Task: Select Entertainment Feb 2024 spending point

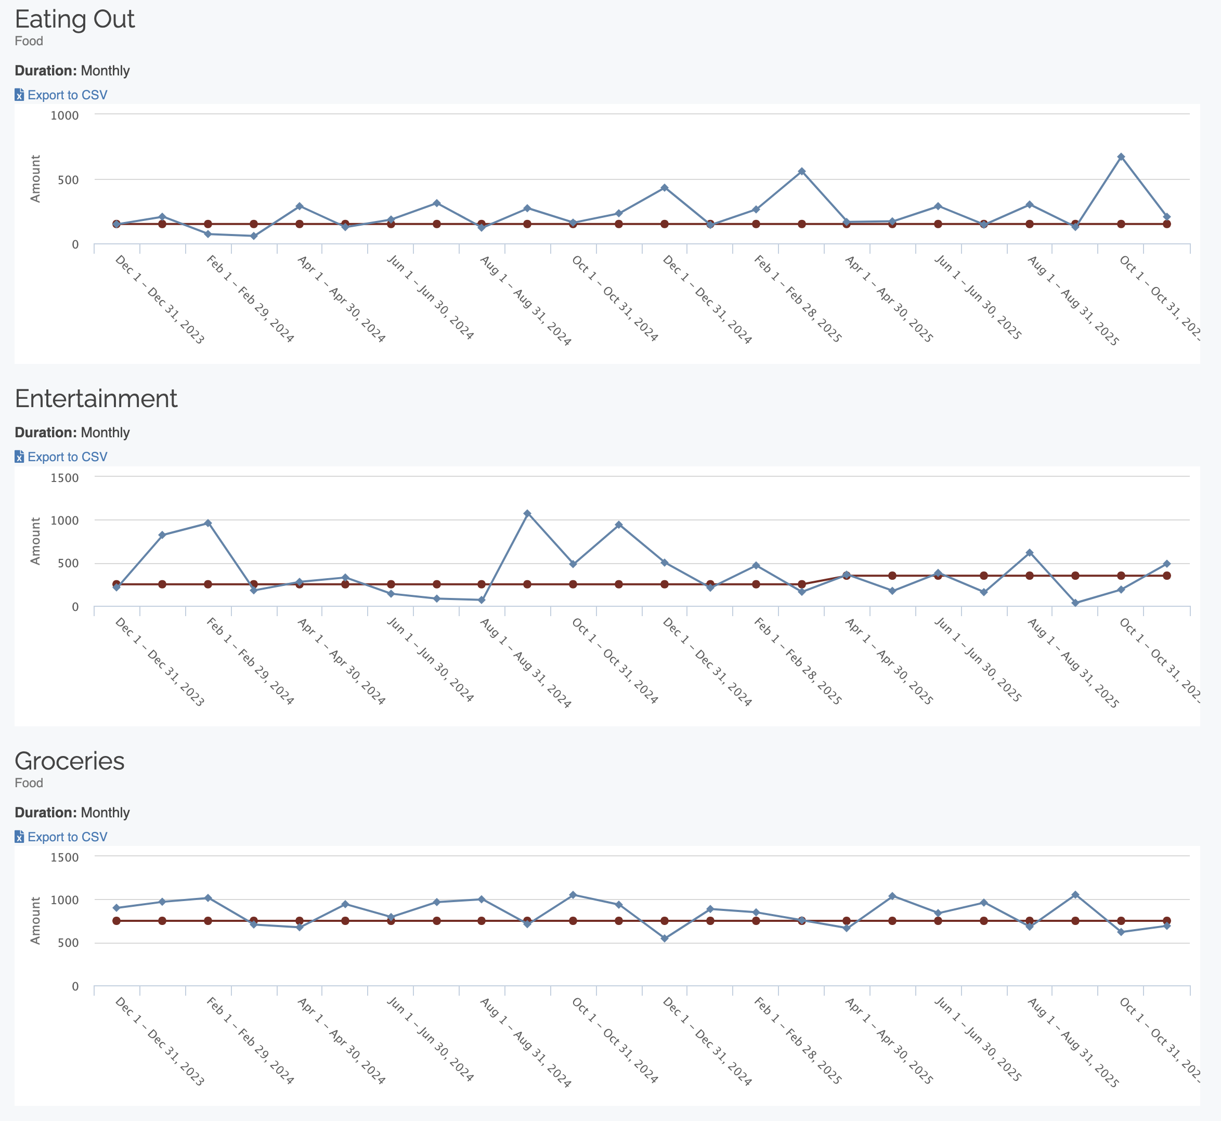Action: tap(207, 523)
